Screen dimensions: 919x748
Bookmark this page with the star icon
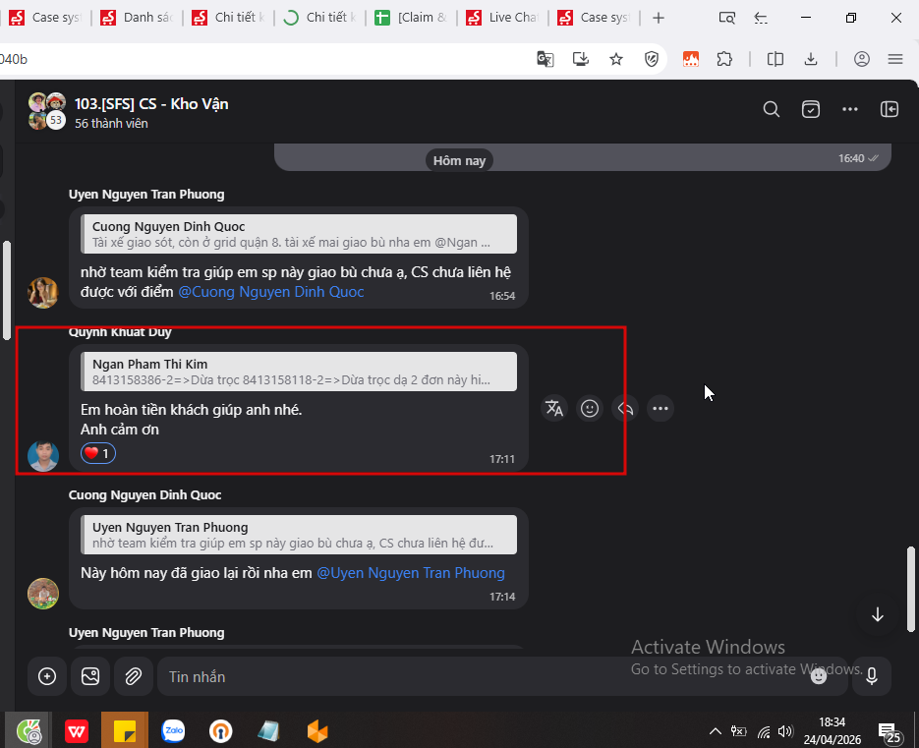pos(616,59)
